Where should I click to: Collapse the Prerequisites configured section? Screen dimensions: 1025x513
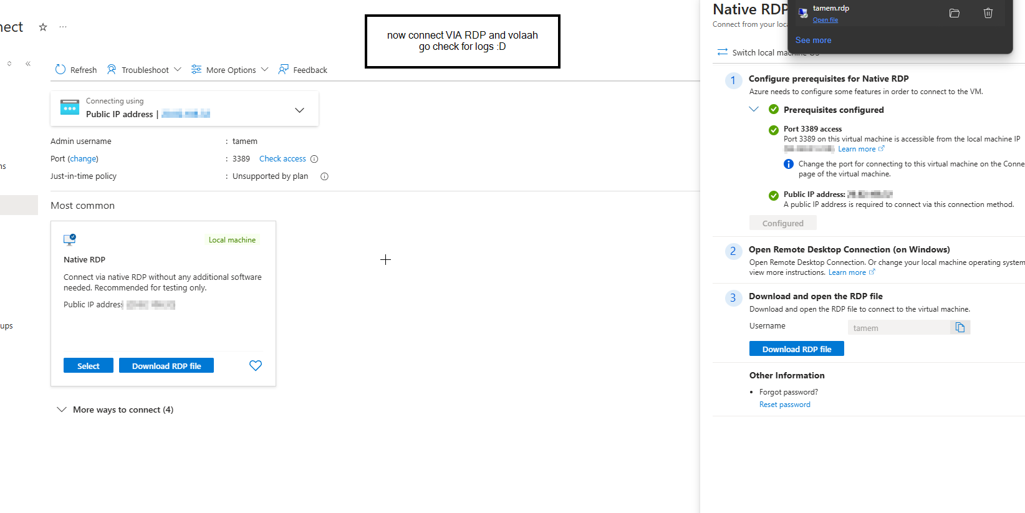point(754,110)
